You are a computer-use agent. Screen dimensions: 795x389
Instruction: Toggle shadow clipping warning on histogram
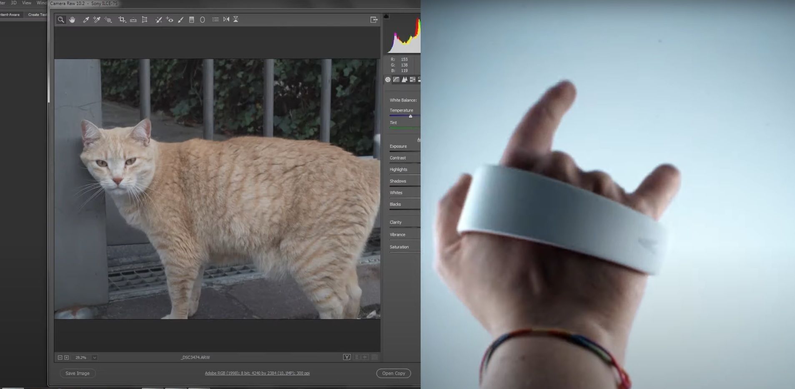point(386,17)
